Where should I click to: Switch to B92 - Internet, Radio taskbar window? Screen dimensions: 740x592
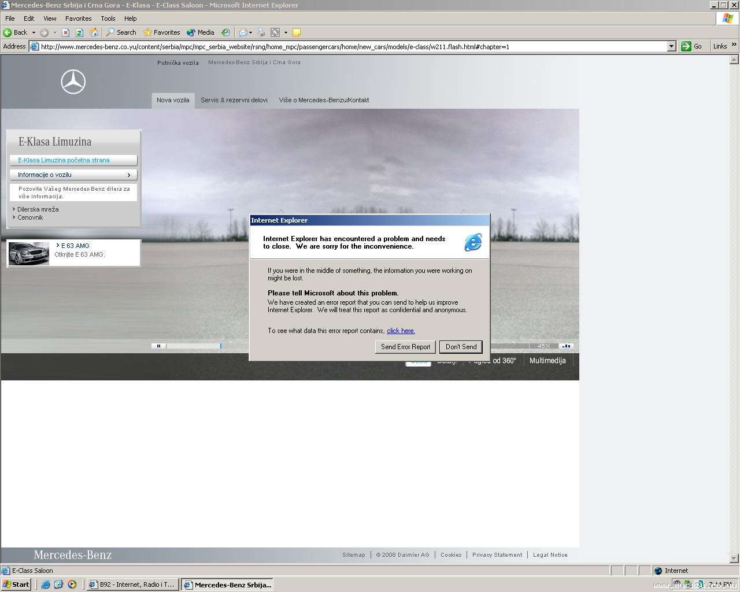pyautogui.click(x=132, y=584)
